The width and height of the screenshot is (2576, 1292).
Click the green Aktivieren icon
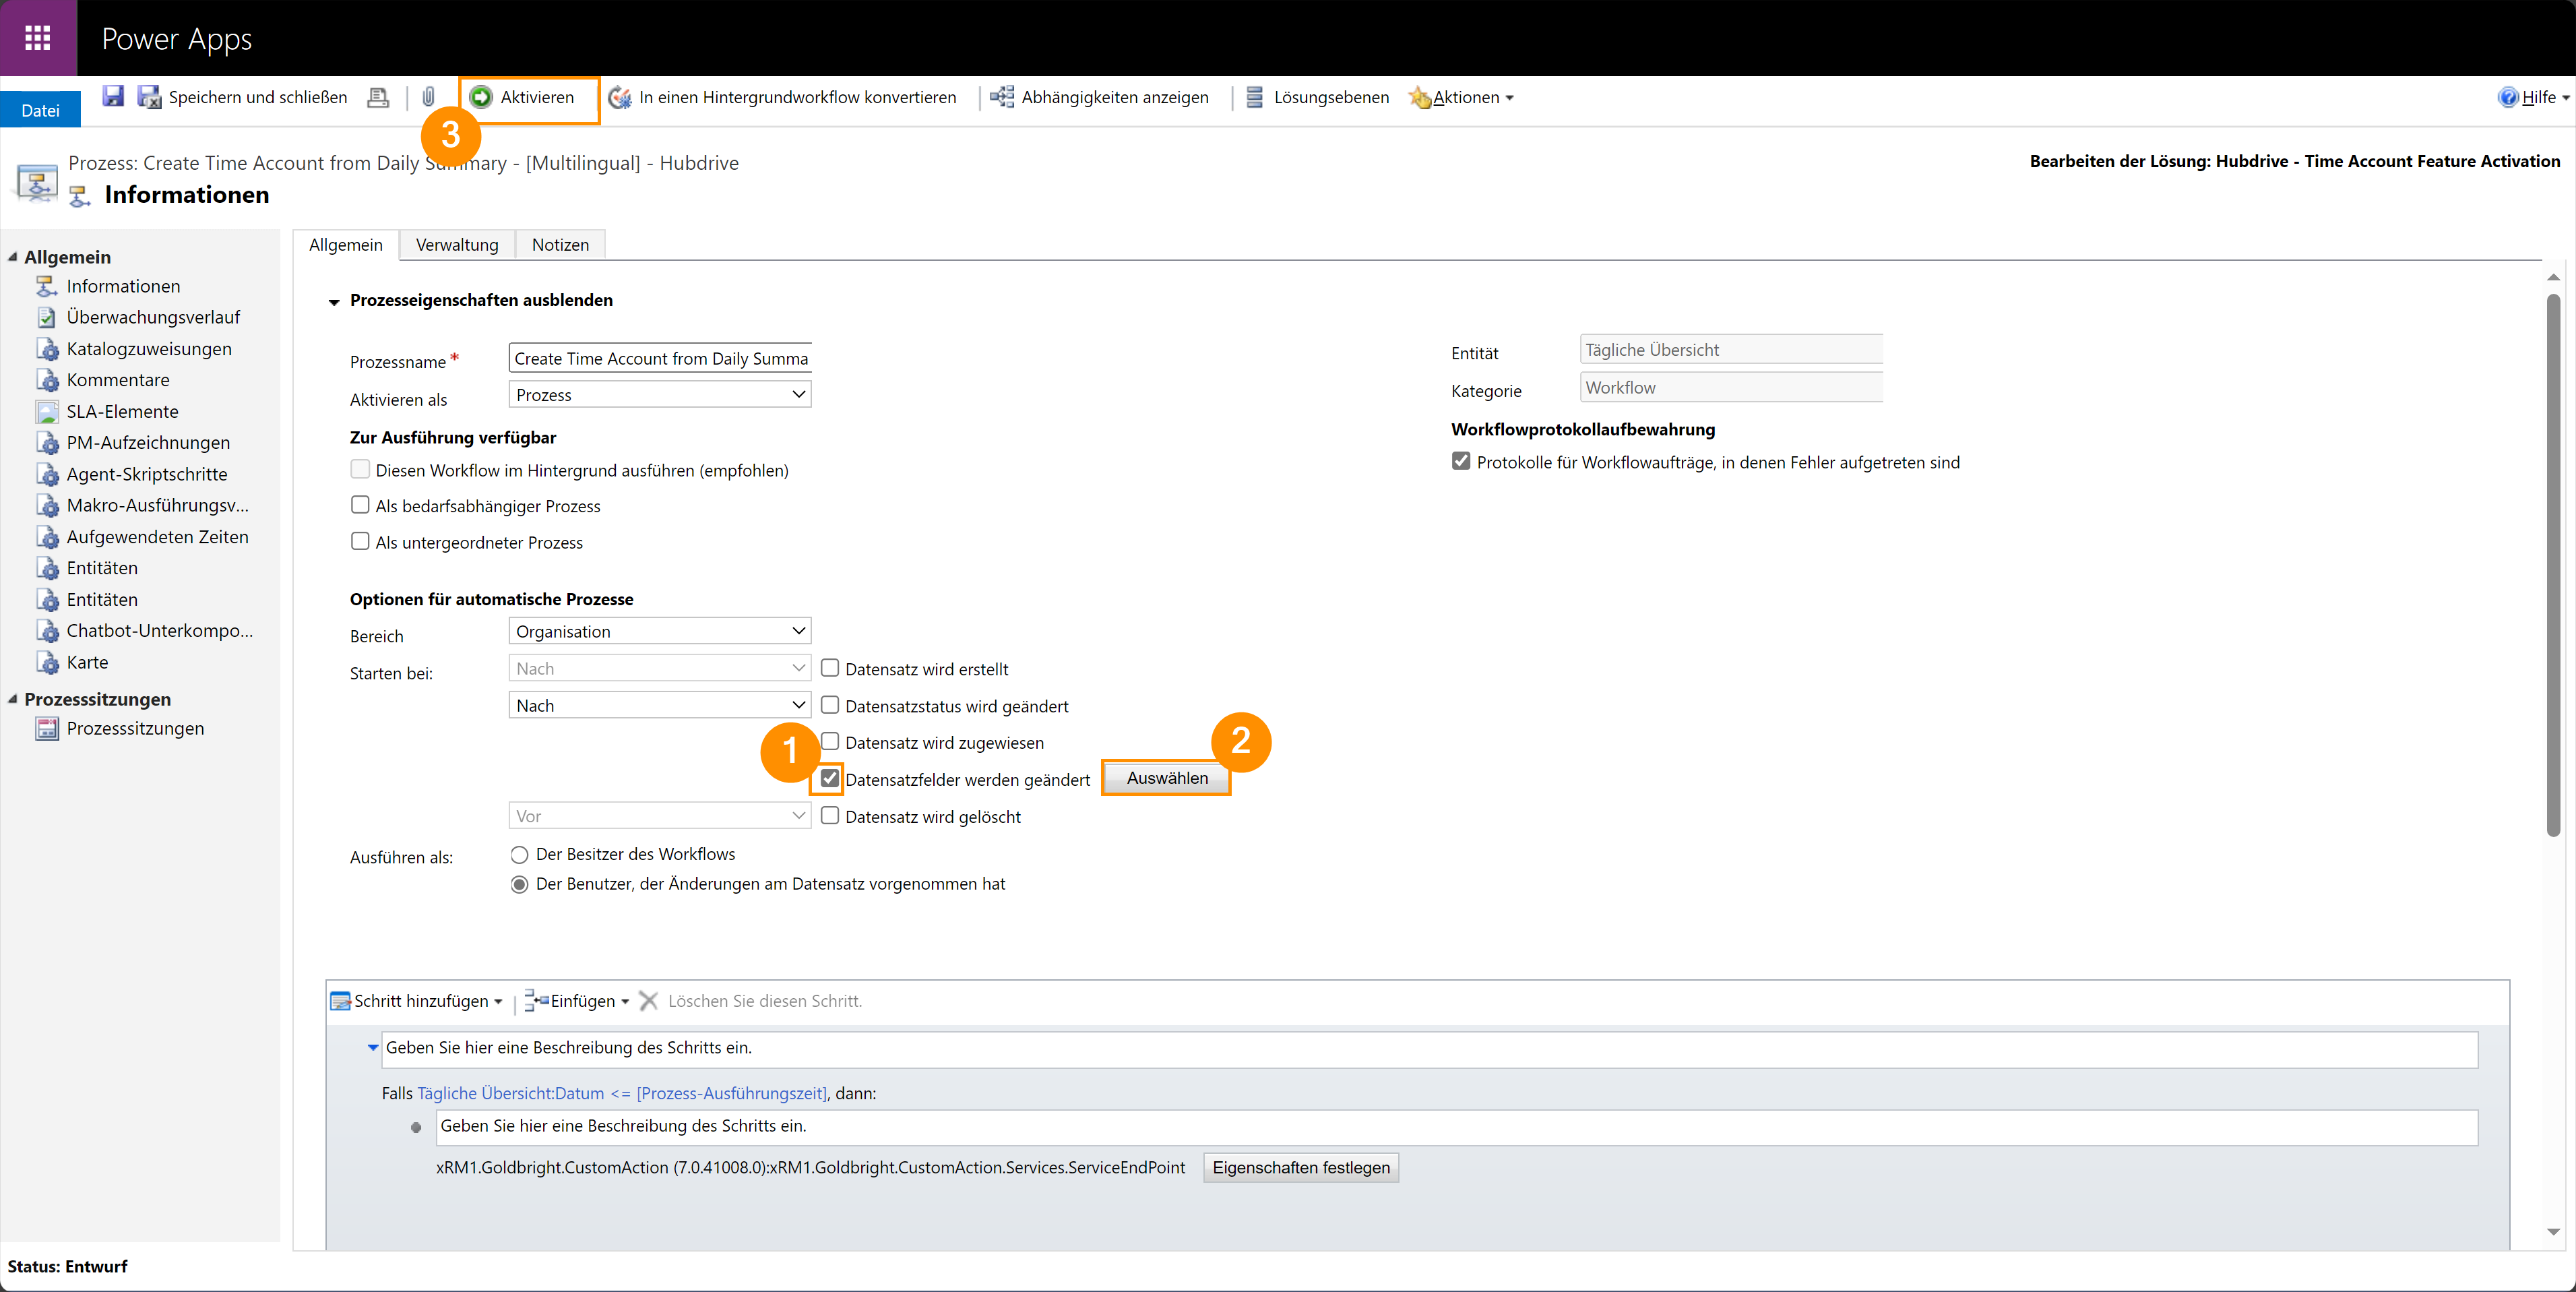482,97
